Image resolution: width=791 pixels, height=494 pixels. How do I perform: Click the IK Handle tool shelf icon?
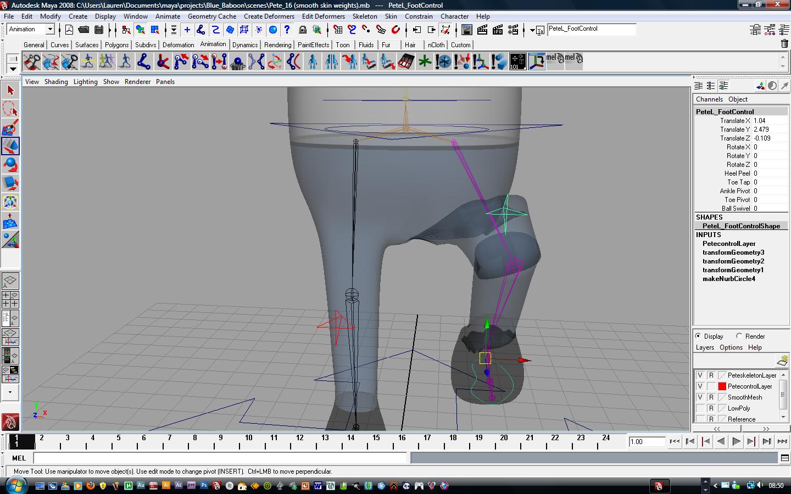(x=163, y=61)
